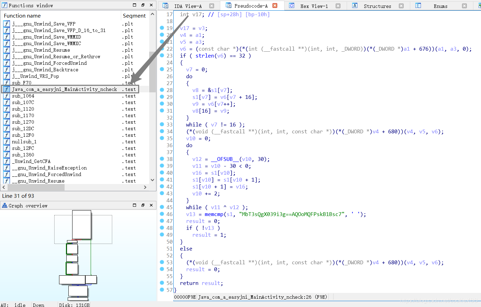Close the Graph overview panel
The height and width of the screenshot is (307, 481).
[x=151, y=205]
